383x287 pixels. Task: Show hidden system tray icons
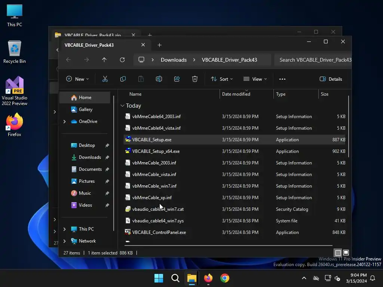click(x=304, y=278)
